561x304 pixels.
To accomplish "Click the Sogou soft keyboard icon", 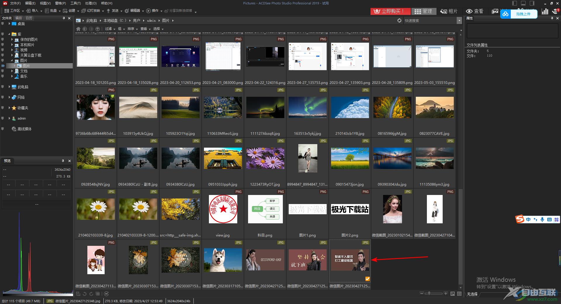I will pyautogui.click(x=549, y=220).
